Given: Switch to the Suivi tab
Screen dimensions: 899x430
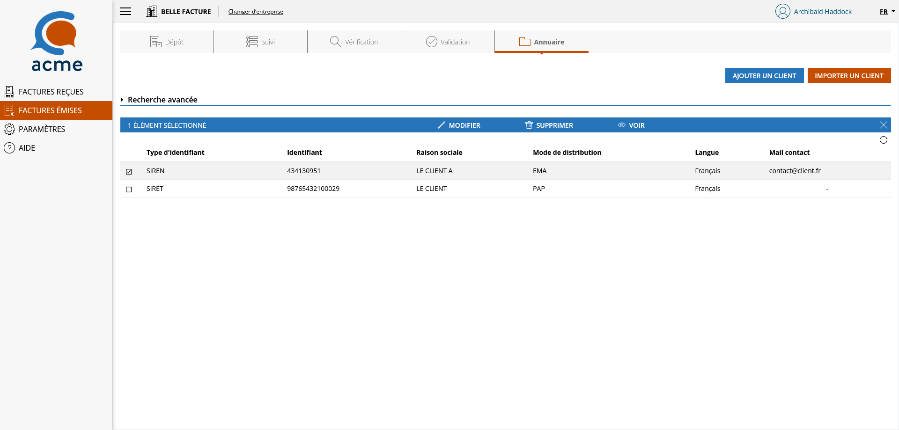Looking at the screenshot, I should pyautogui.click(x=261, y=42).
